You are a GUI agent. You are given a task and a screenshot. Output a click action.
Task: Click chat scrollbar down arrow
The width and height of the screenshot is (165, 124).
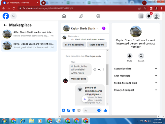(x=107, y=104)
